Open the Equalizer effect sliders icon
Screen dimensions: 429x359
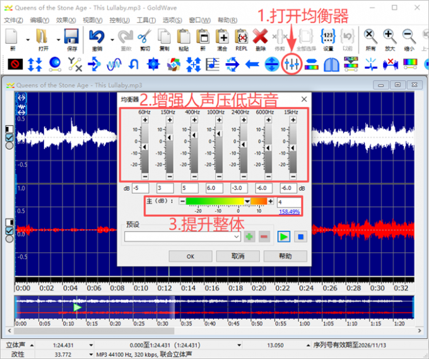(291, 64)
